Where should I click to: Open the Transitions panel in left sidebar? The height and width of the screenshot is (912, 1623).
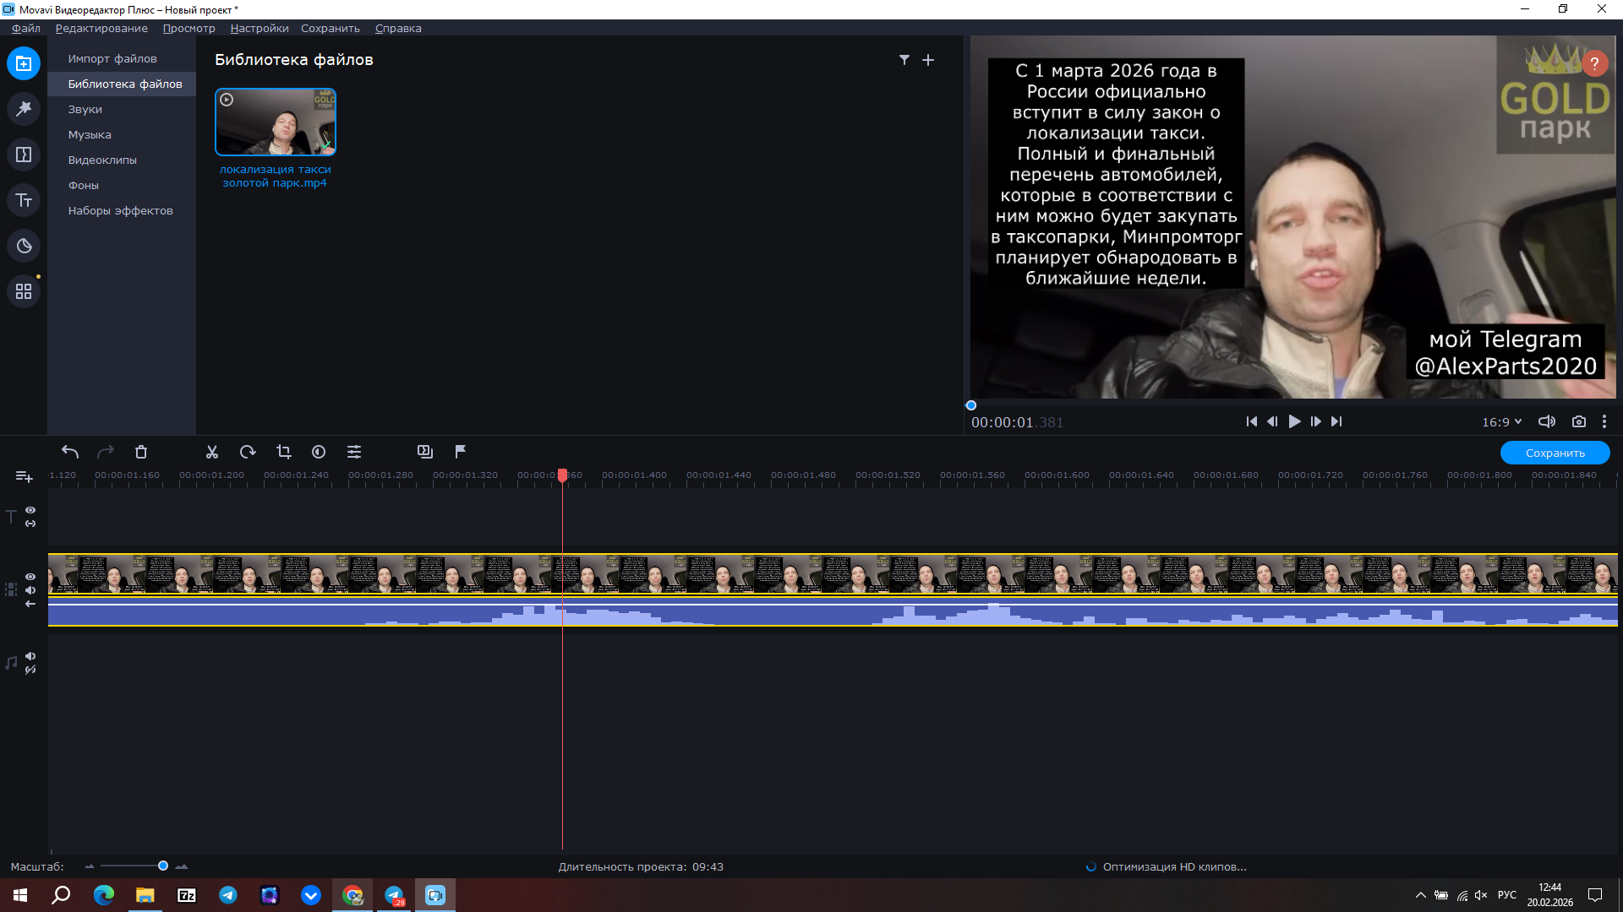point(24,155)
